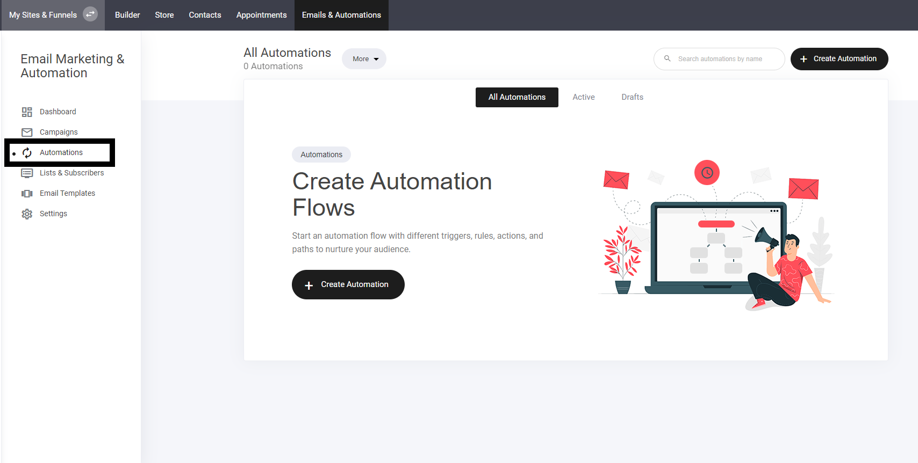Click the Create Automation button below description
Screen dimensions: 918x463
click(348, 284)
